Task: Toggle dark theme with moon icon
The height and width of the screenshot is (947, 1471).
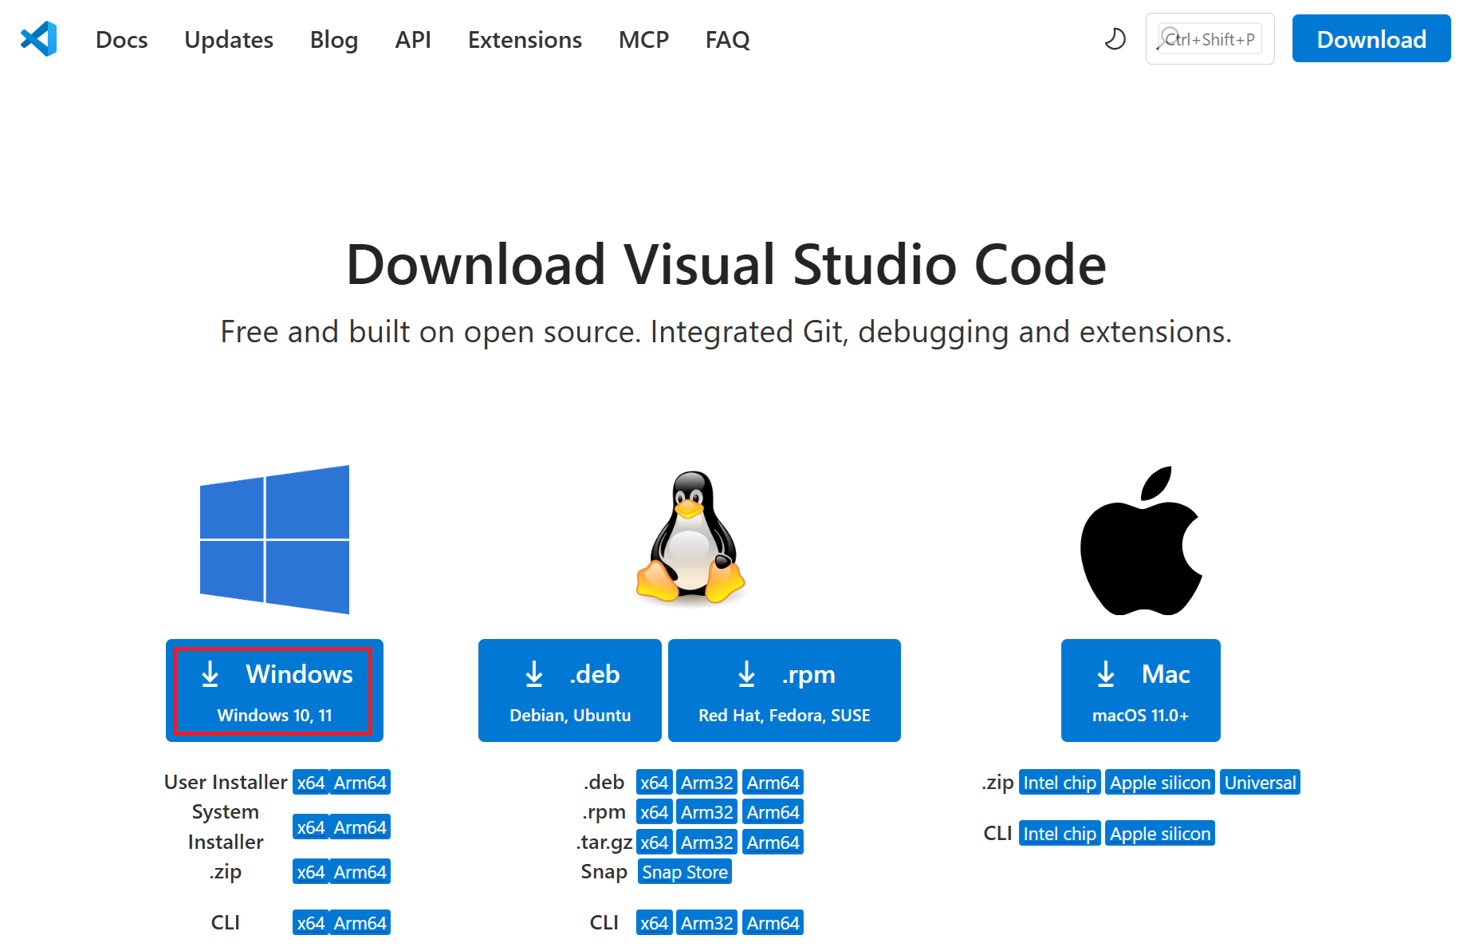Action: 1115,38
